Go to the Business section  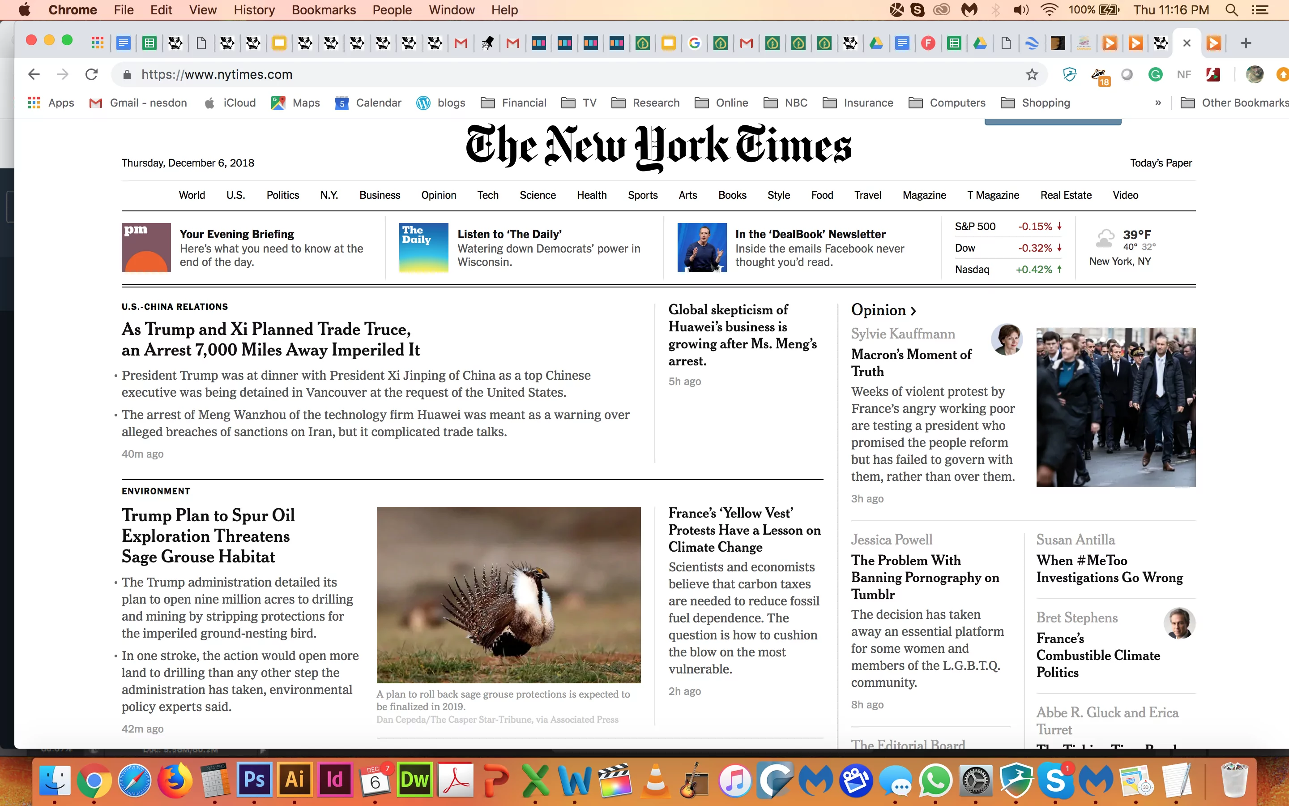[380, 195]
